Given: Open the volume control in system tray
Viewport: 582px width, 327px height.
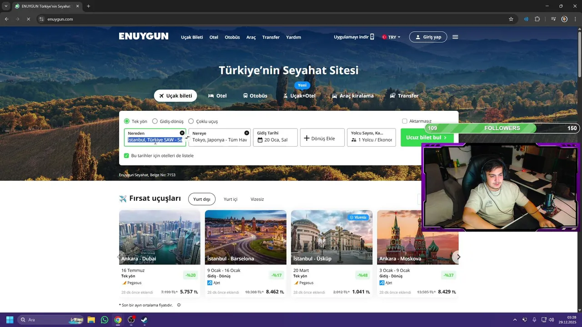Looking at the screenshot, I should [x=552, y=320].
